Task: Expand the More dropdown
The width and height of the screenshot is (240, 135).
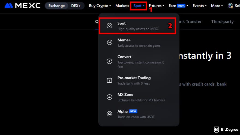Action: [217, 6]
